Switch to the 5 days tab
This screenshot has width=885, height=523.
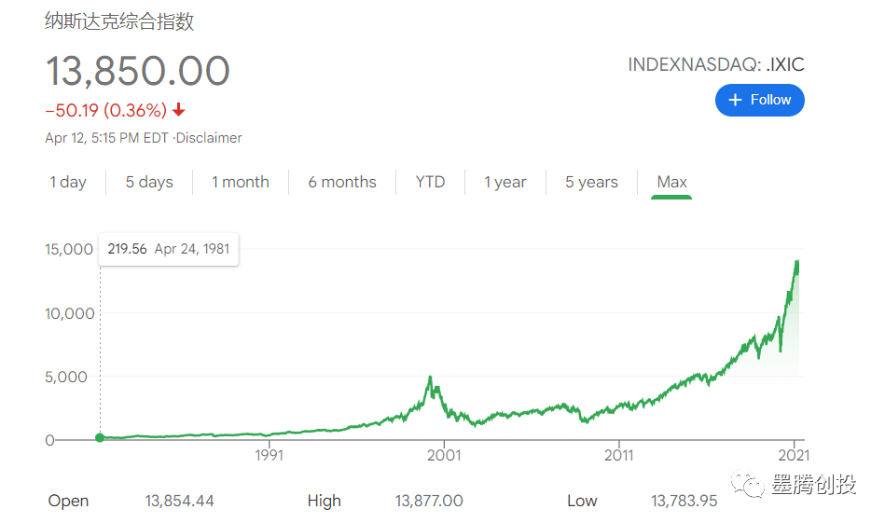[149, 182]
